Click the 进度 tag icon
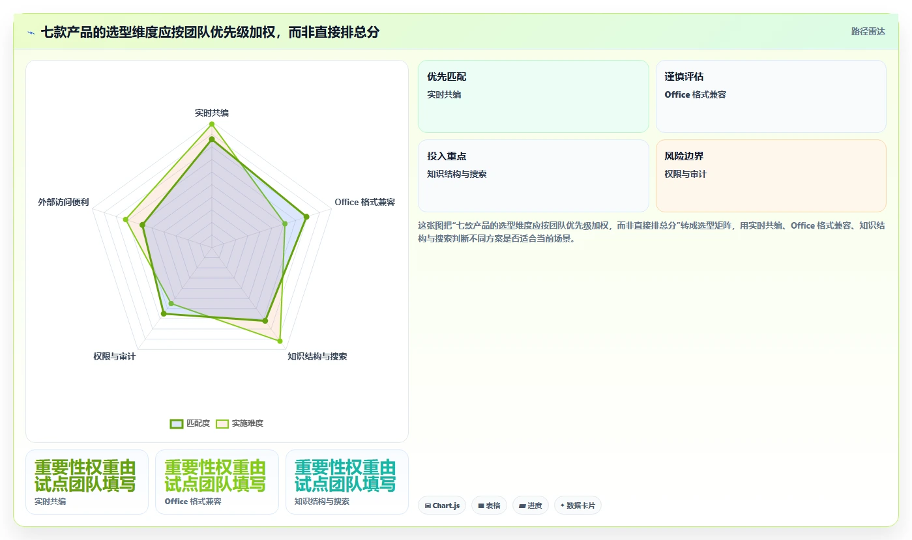 523,505
